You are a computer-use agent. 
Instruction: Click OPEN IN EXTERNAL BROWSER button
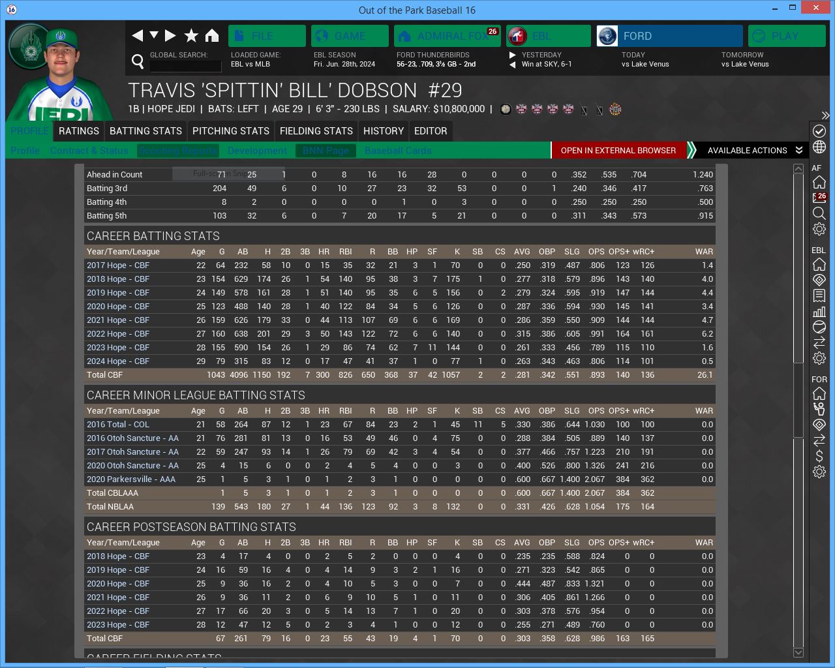point(618,150)
